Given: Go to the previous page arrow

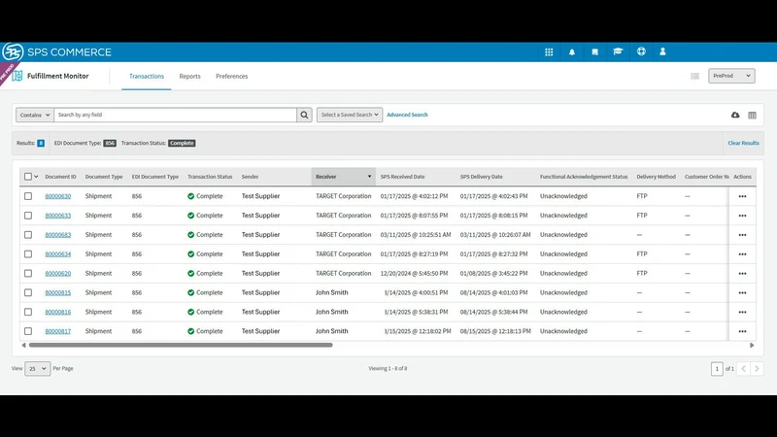Looking at the screenshot, I should [743, 369].
